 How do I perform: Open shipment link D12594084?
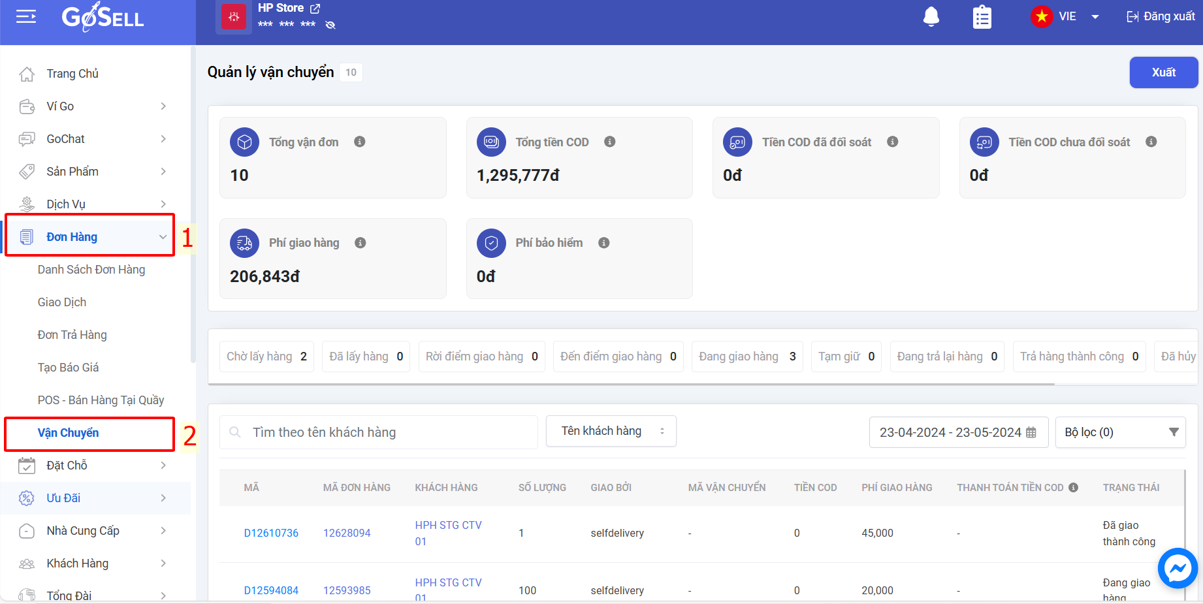[x=271, y=590]
